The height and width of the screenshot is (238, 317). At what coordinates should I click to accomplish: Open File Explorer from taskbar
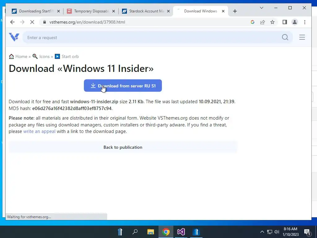click(150, 232)
